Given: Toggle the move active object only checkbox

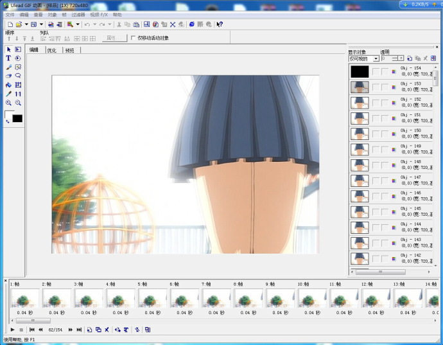Looking at the screenshot, I should [x=133, y=38].
